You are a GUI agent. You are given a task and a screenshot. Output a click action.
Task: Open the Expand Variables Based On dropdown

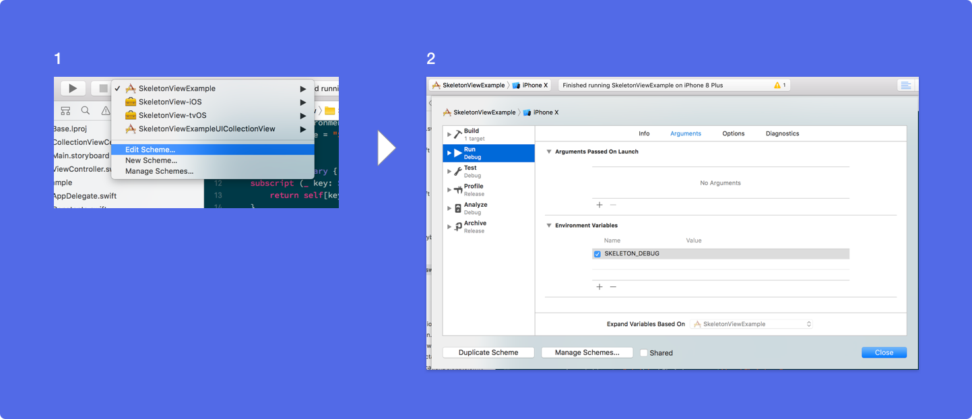(x=751, y=324)
